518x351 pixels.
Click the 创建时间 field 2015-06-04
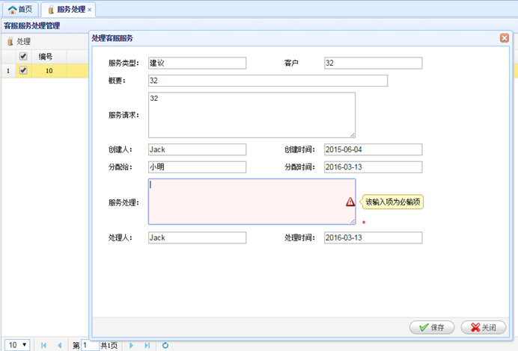pyautogui.click(x=373, y=149)
